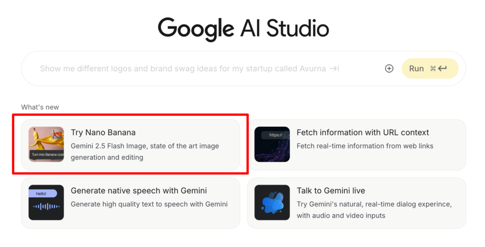Click the "What's new" section label

tap(40, 107)
